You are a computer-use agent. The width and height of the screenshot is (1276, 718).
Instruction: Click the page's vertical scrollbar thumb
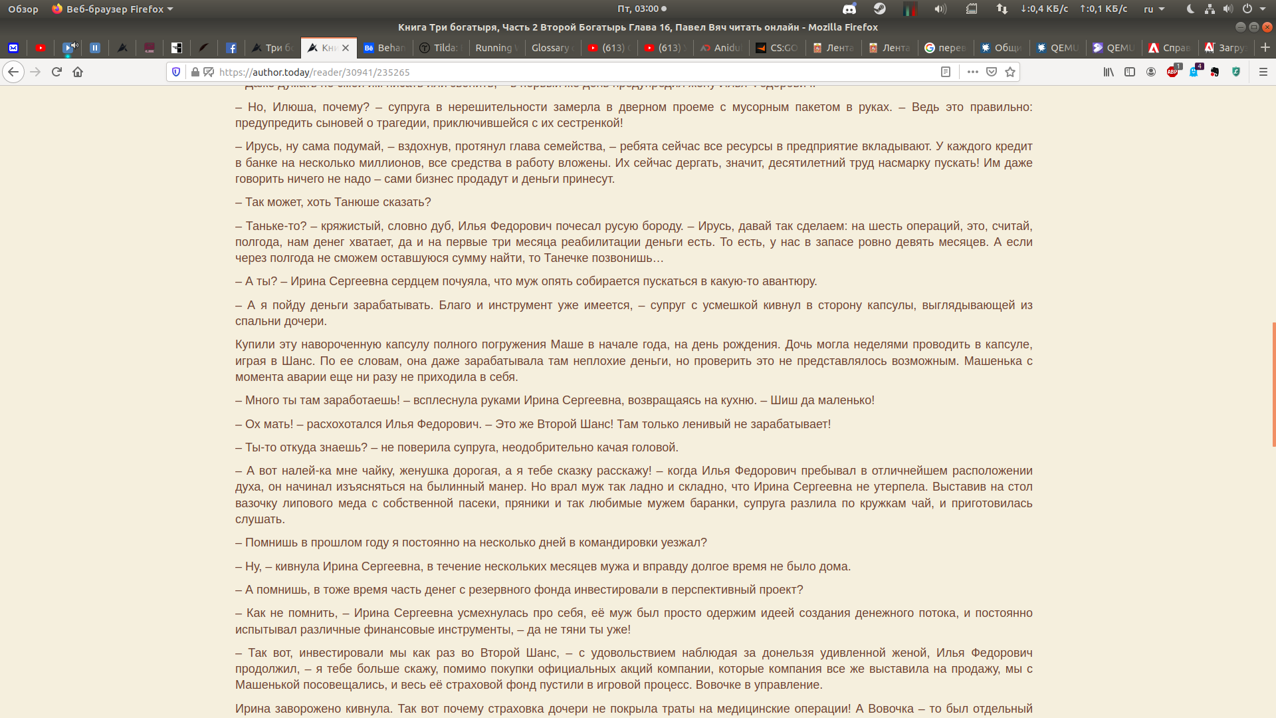pos(1273,384)
